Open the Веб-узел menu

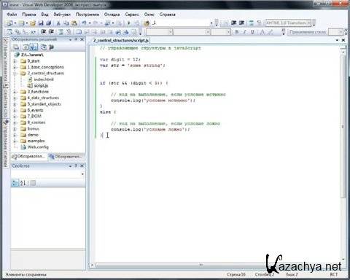pyautogui.click(x=62, y=15)
